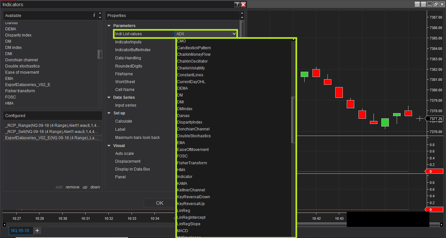This screenshot has width=446, height=238.
Task: Click the dropdown list scroll-up arrow
Action: (293, 39)
